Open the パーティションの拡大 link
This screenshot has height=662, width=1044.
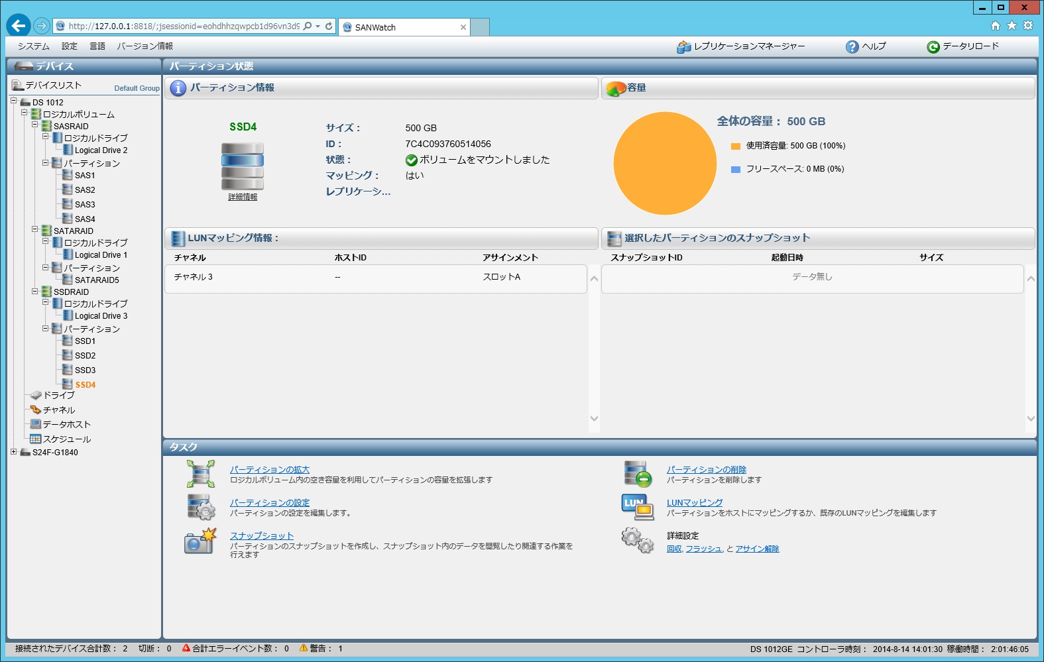[x=269, y=470]
